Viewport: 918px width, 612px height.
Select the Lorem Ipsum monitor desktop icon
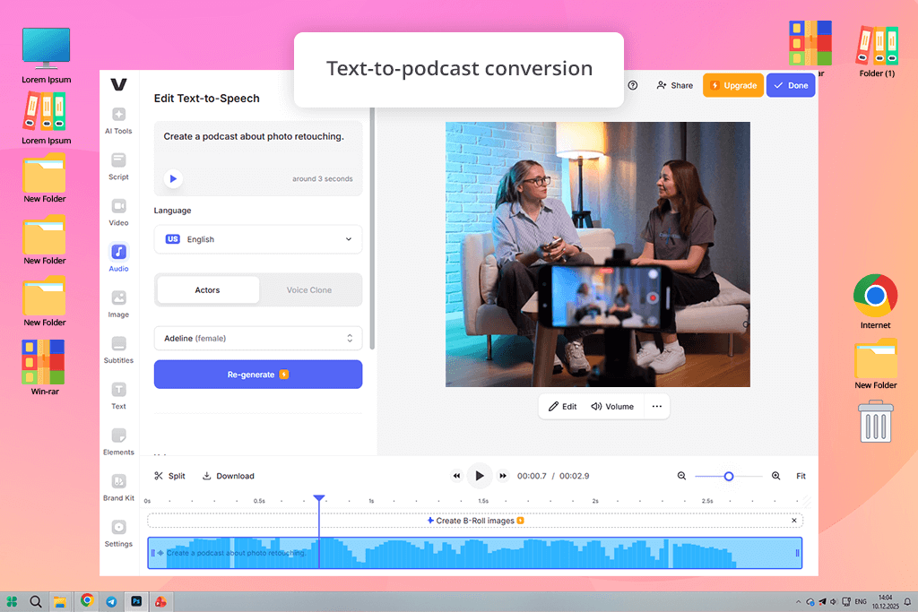pos(47,56)
